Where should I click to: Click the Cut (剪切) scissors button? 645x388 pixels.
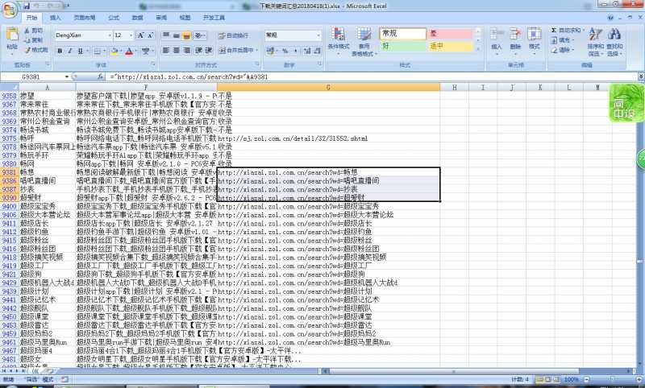click(33, 31)
